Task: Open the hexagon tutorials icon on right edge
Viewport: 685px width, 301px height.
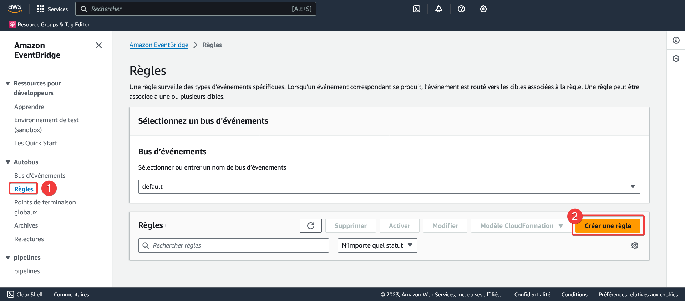Action: [676, 58]
